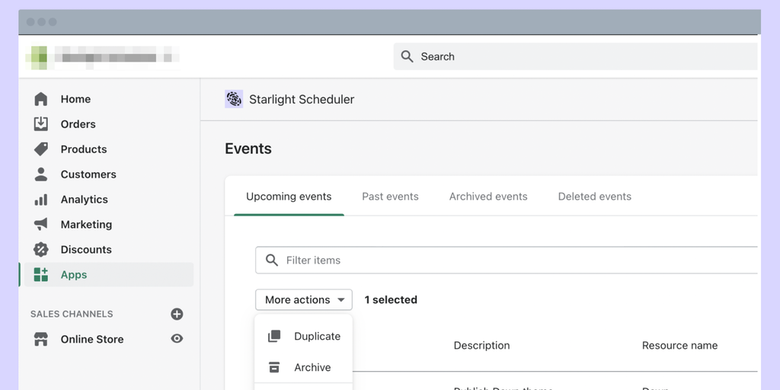Open Apps in the sidebar
The image size is (780, 390).
click(74, 275)
